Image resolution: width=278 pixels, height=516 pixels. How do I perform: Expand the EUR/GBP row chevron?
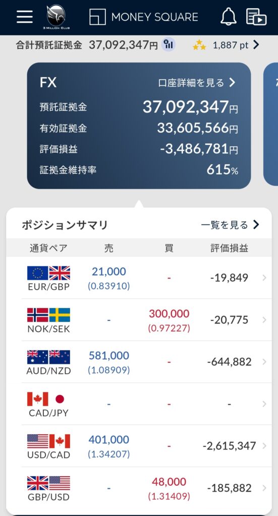tap(264, 278)
